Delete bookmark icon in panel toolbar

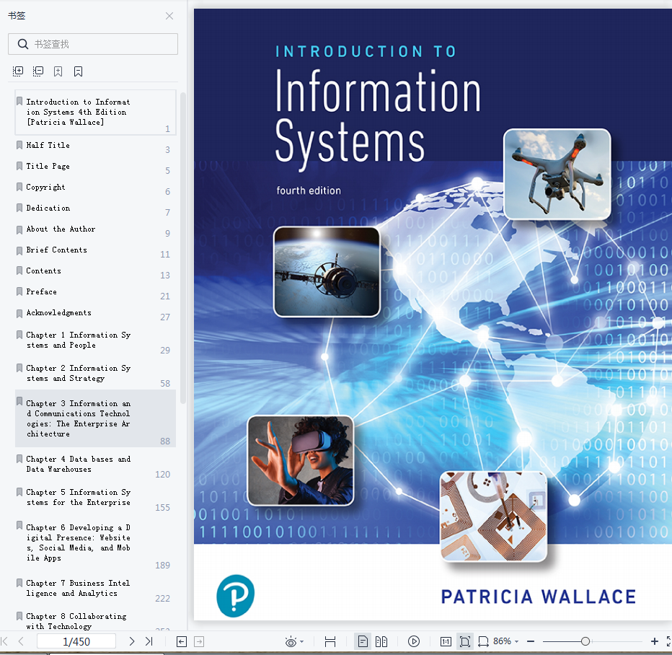(78, 71)
